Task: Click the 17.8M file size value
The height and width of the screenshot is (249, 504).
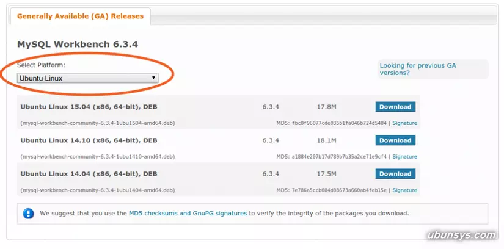Action: pos(327,107)
